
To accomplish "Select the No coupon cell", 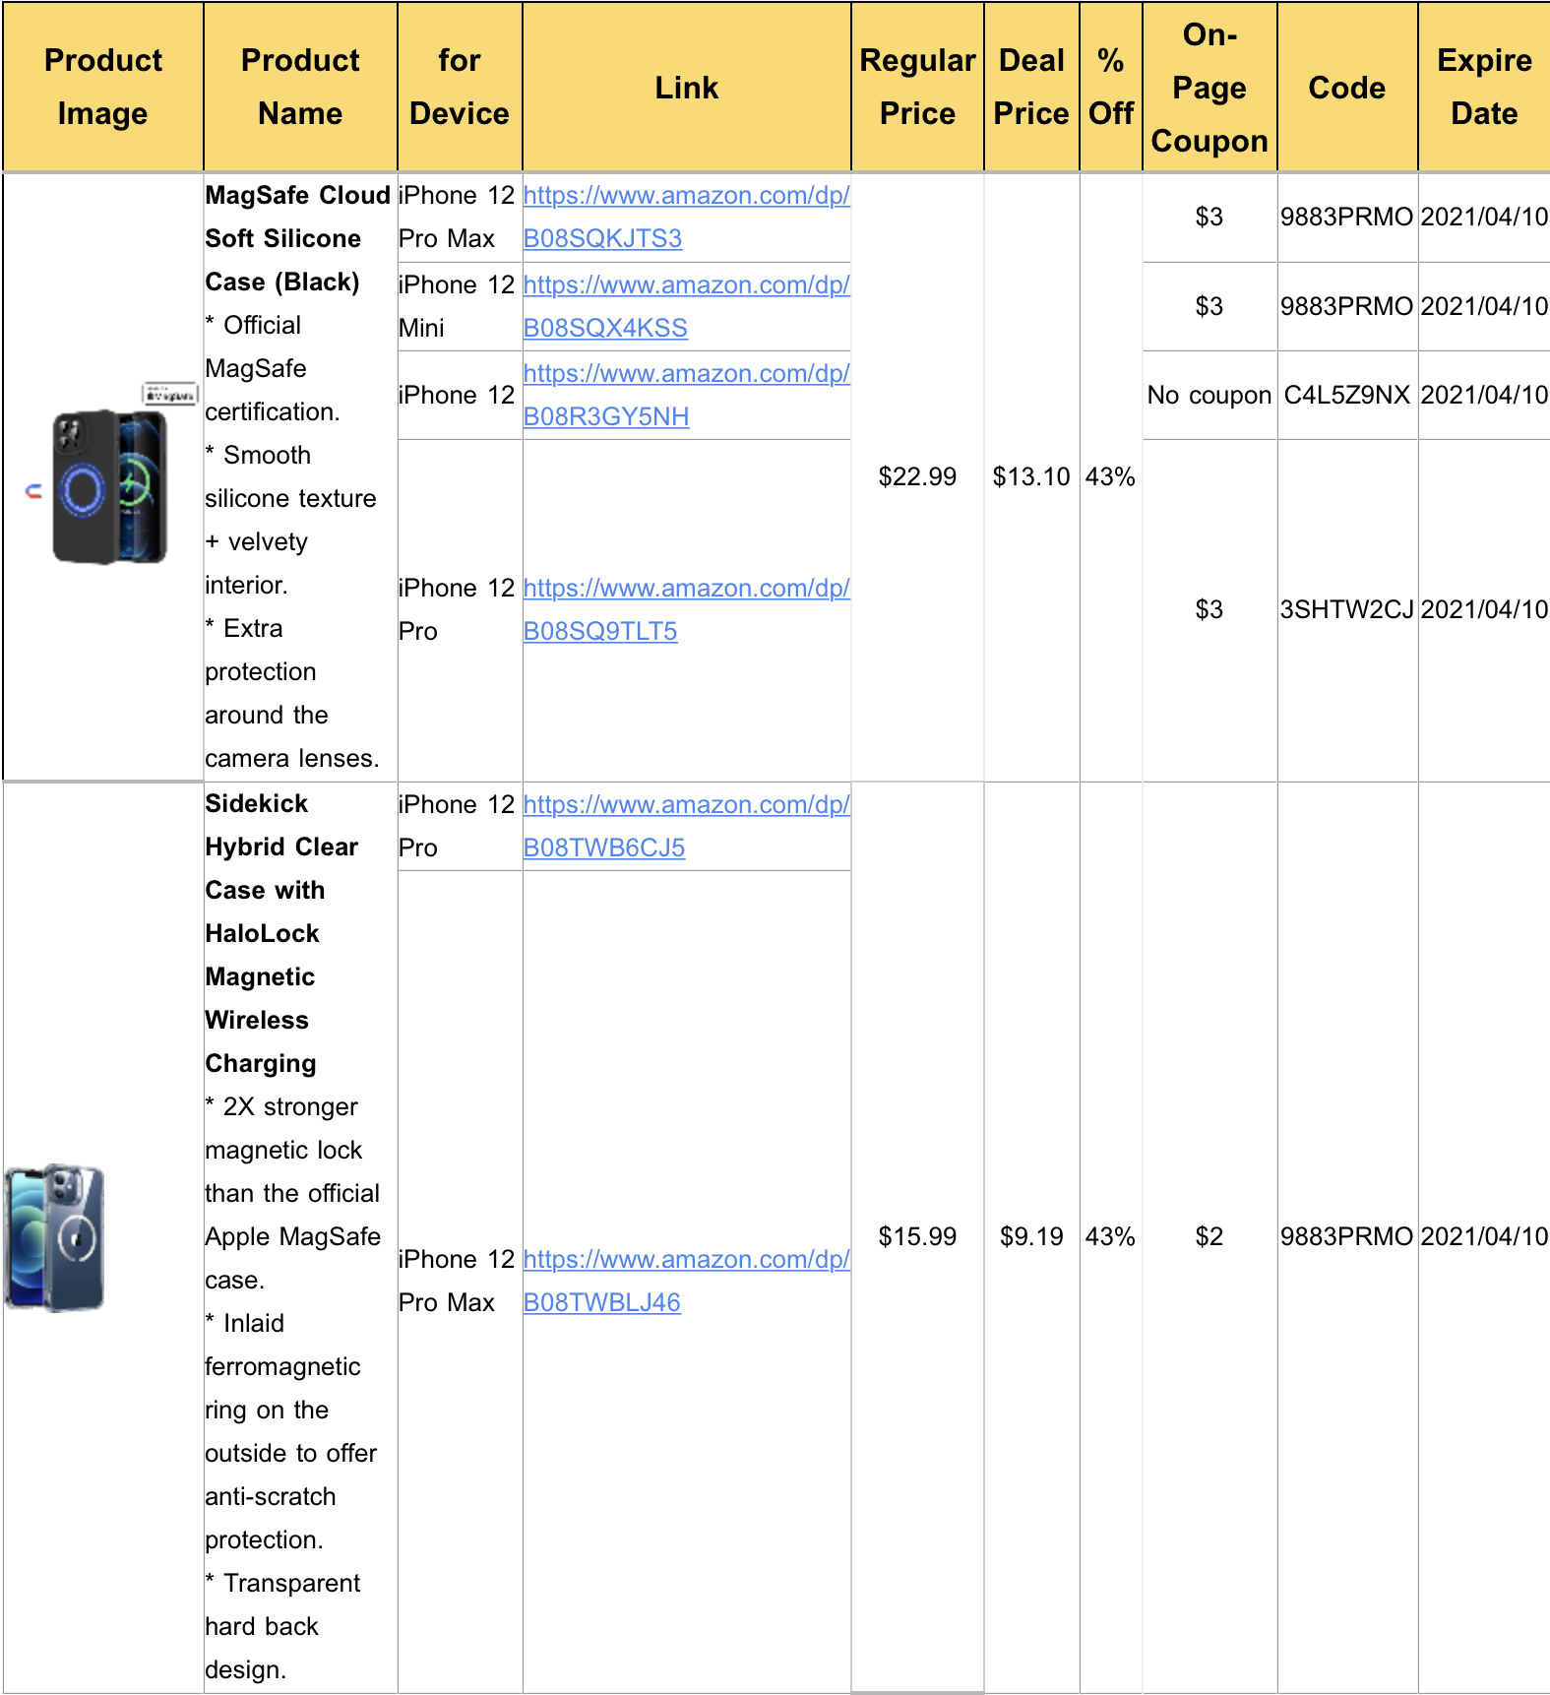I will click(1209, 395).
